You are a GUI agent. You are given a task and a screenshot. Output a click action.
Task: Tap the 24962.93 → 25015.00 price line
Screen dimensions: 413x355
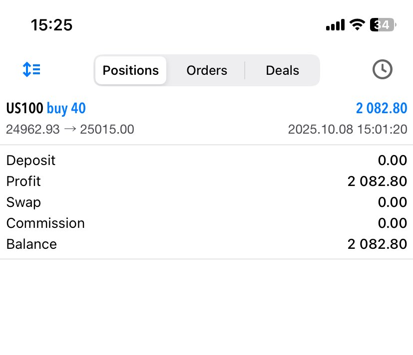coord(70,129)
